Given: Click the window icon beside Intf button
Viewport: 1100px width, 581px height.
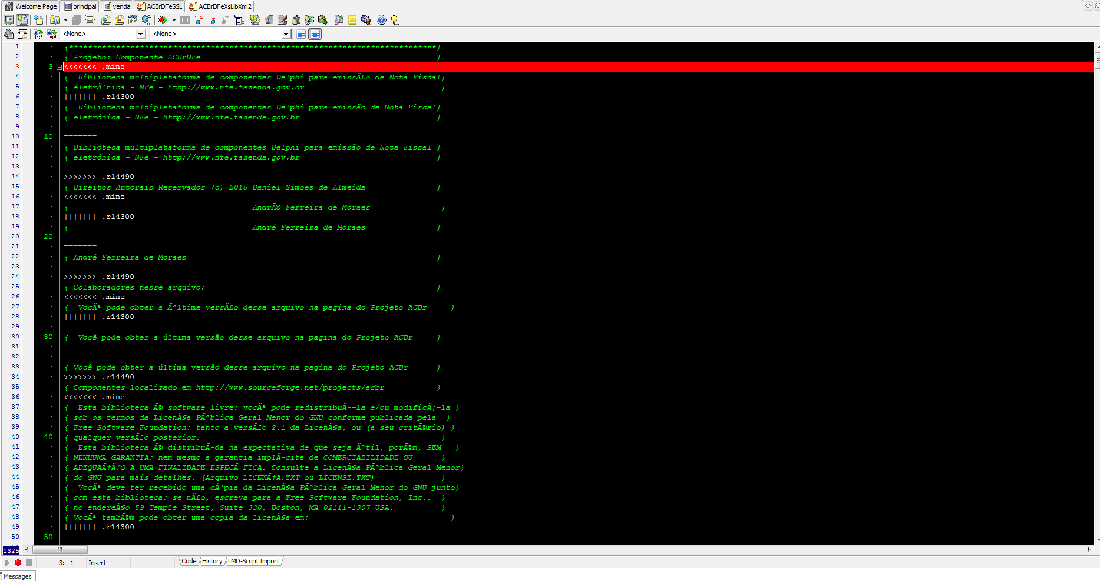Looking at the screenshot, I should [x=22, y=34].
